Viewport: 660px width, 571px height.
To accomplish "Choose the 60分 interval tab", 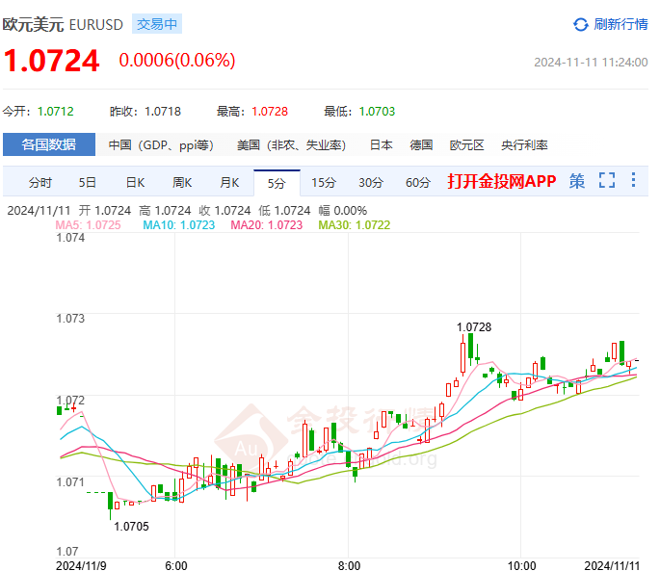I will click(x=418, y=182).
